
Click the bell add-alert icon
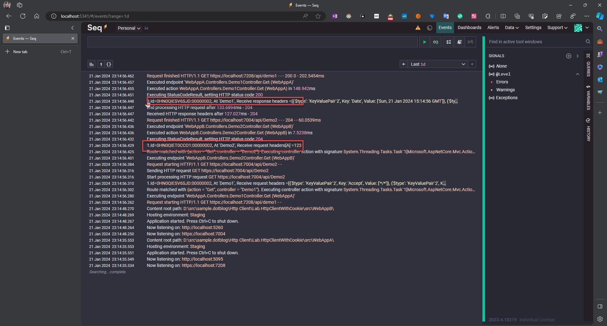tap(459, 42)
